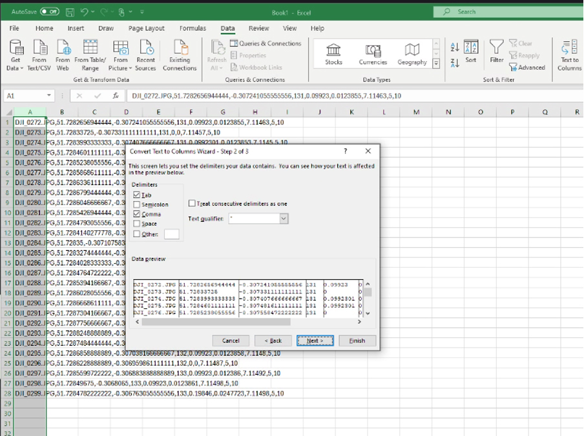Switch to the Insert ribbon tab
Viewport: 584px width, 436px height.
click(76, 28)
